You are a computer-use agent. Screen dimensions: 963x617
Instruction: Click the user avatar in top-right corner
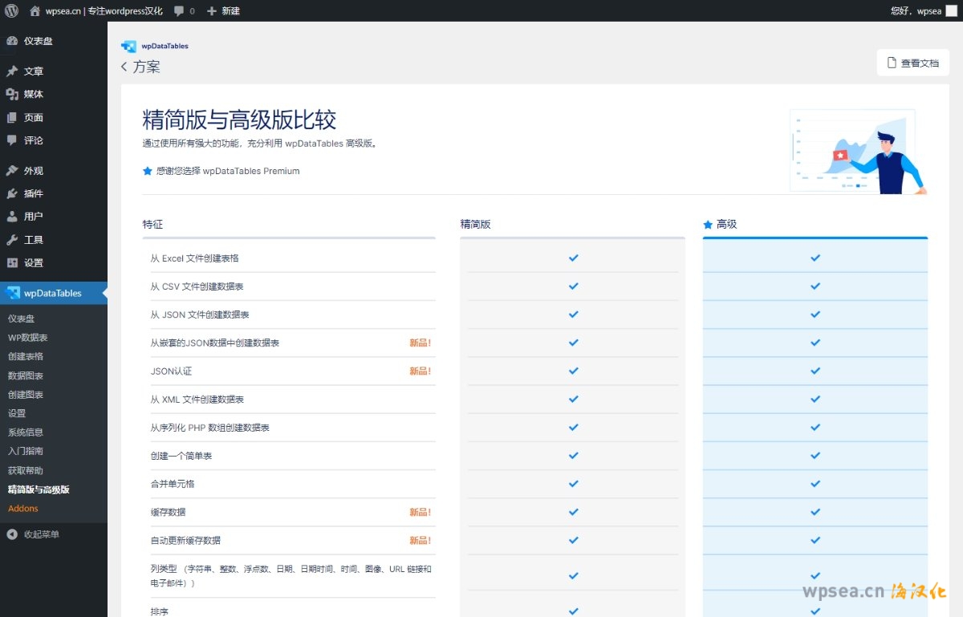pyautogui.click(x=952, y=10)
